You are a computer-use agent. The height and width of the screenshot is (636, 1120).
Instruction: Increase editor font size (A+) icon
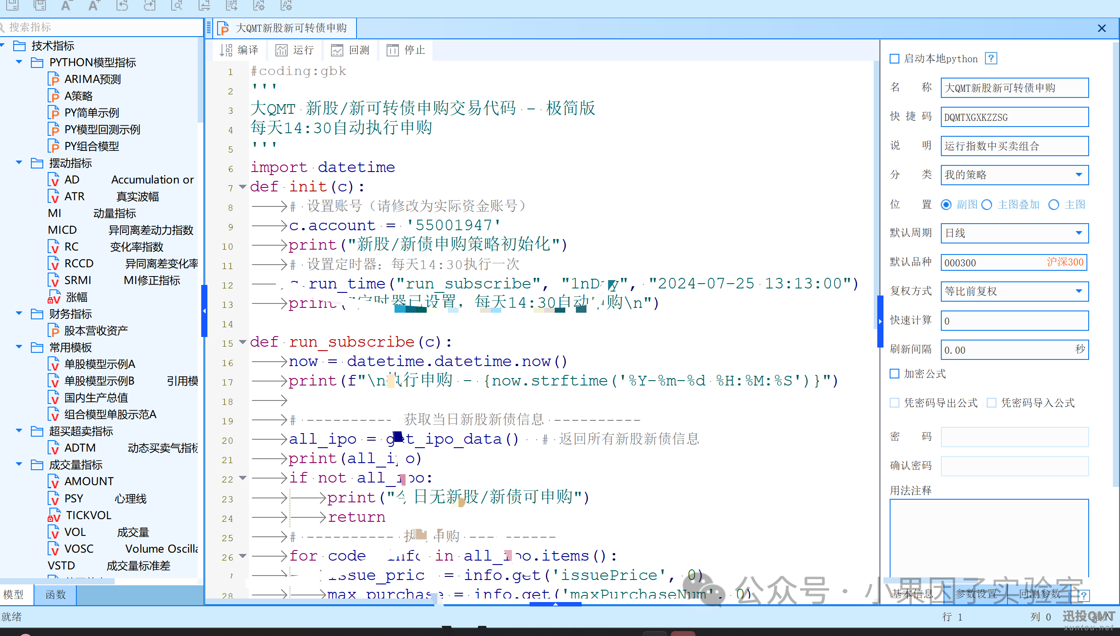click(x=94, y=5)
